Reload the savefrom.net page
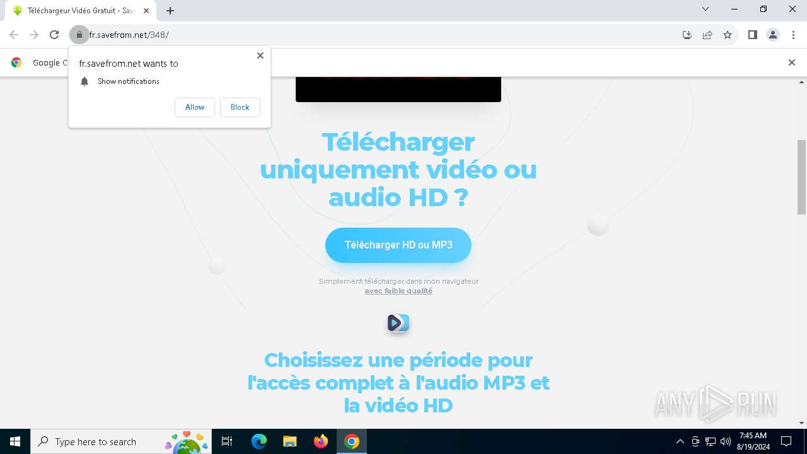 coord(54,35)
